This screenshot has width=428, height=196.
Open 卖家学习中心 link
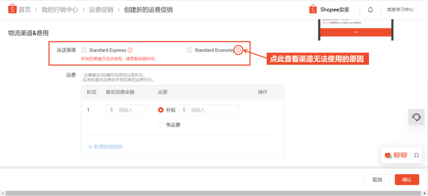400,10
